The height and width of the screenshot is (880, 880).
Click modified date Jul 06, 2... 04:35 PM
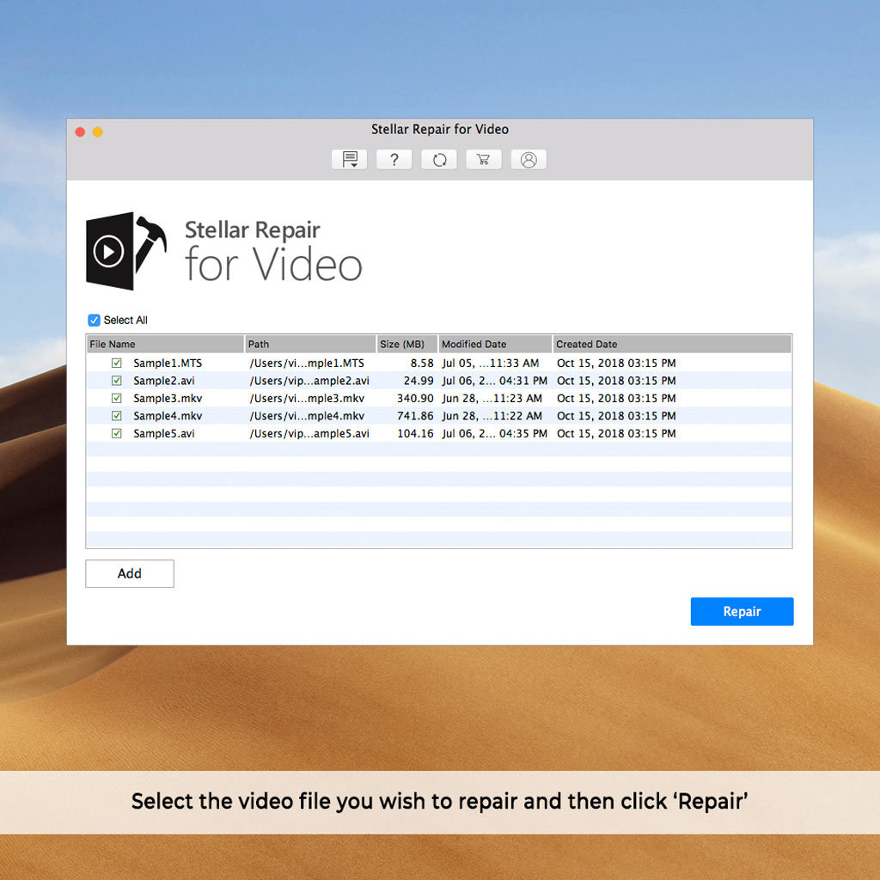494,433
